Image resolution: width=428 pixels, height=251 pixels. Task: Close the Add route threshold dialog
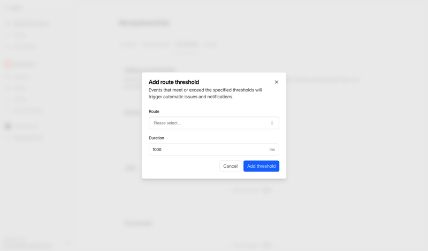277,82
